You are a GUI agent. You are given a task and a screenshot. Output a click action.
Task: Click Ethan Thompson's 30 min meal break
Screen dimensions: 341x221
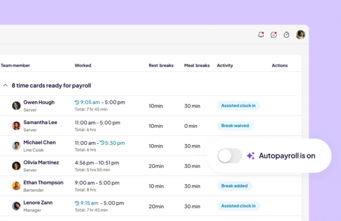(x=192, y=186)
